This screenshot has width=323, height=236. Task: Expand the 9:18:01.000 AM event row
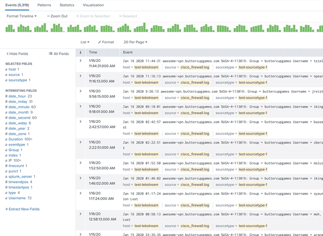coord(81,106)
